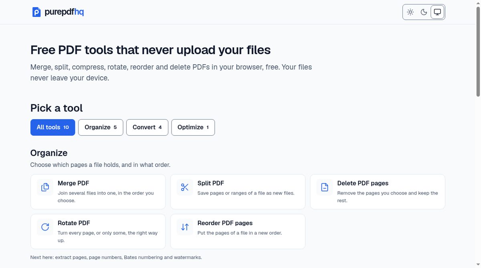
Task: Click the Merge PDF documents icon
Action: pos(45,187)
